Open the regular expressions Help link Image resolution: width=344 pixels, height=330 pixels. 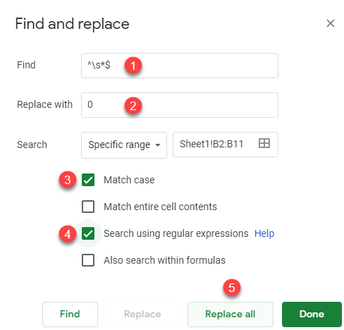pyautogui.click(x=264, y=233)
